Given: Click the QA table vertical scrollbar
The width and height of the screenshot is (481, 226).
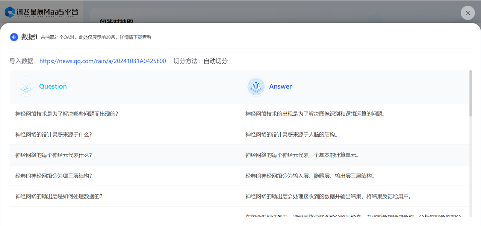Looking at the screenshot, I should click(x=470, y=93).
